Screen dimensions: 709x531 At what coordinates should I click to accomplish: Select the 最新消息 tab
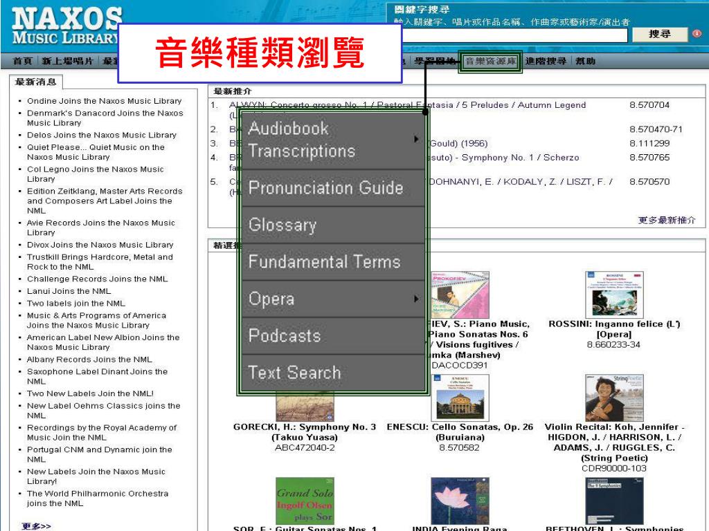(x=36, y=82)
